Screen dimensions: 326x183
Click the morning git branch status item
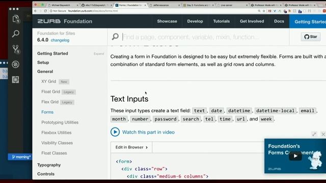tap(21, 157)
